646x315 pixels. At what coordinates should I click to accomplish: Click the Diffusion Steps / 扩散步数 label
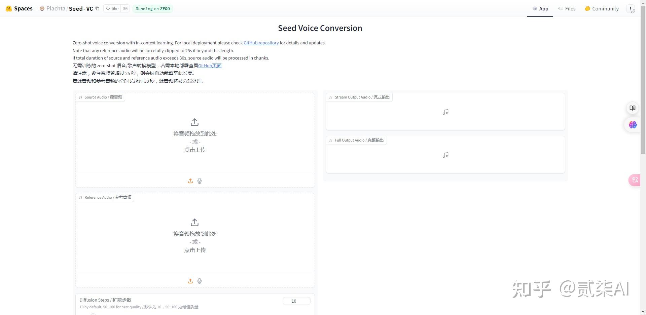click(x=105, y=300)
